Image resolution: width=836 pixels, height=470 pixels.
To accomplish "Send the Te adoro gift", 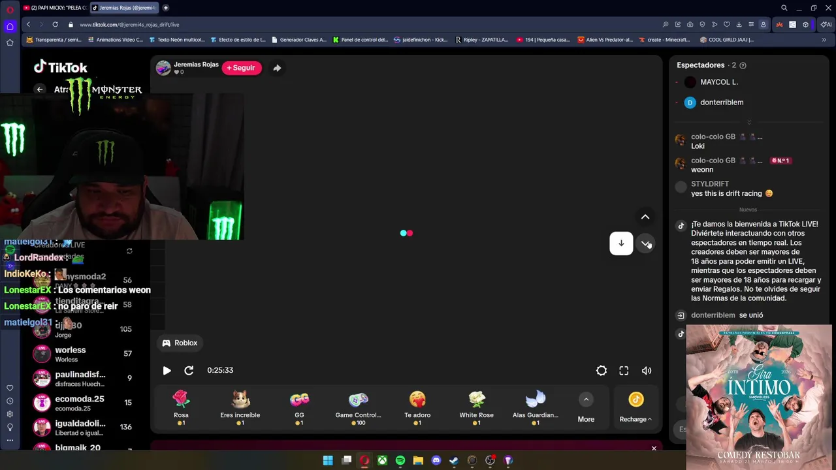I will click(417, 408).
